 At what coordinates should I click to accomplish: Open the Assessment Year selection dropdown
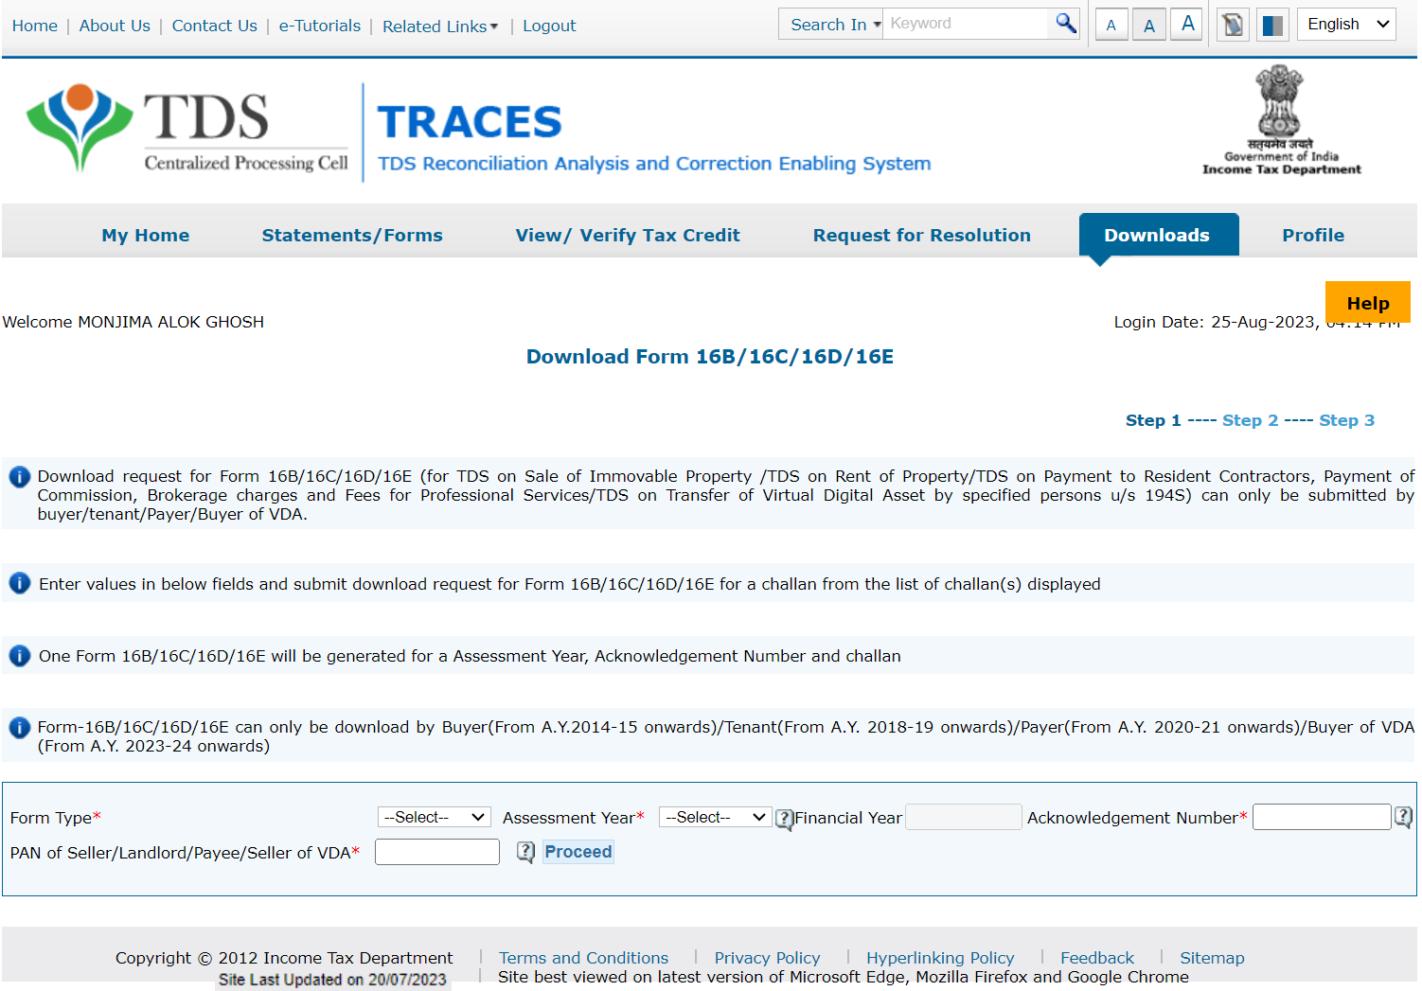[715, 816]
